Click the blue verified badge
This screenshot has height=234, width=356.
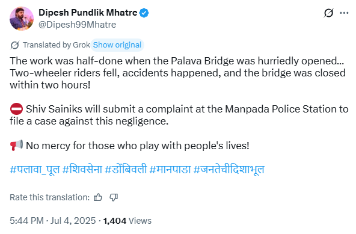pos(144,13)
